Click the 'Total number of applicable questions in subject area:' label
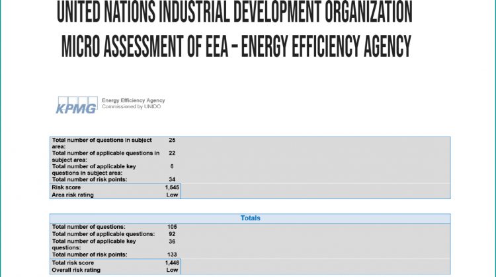 (106, 156)
